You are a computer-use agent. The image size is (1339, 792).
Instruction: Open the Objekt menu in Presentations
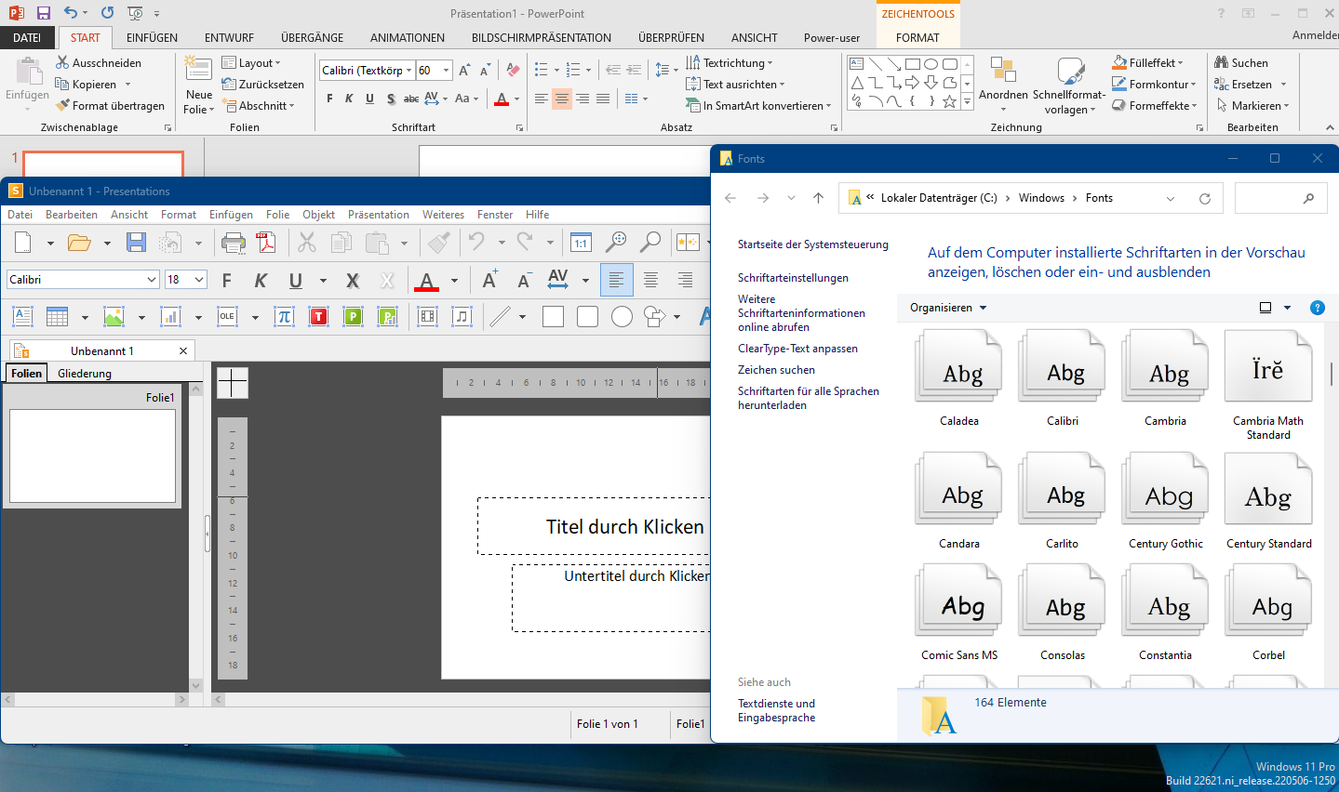(x=318, y=215)
